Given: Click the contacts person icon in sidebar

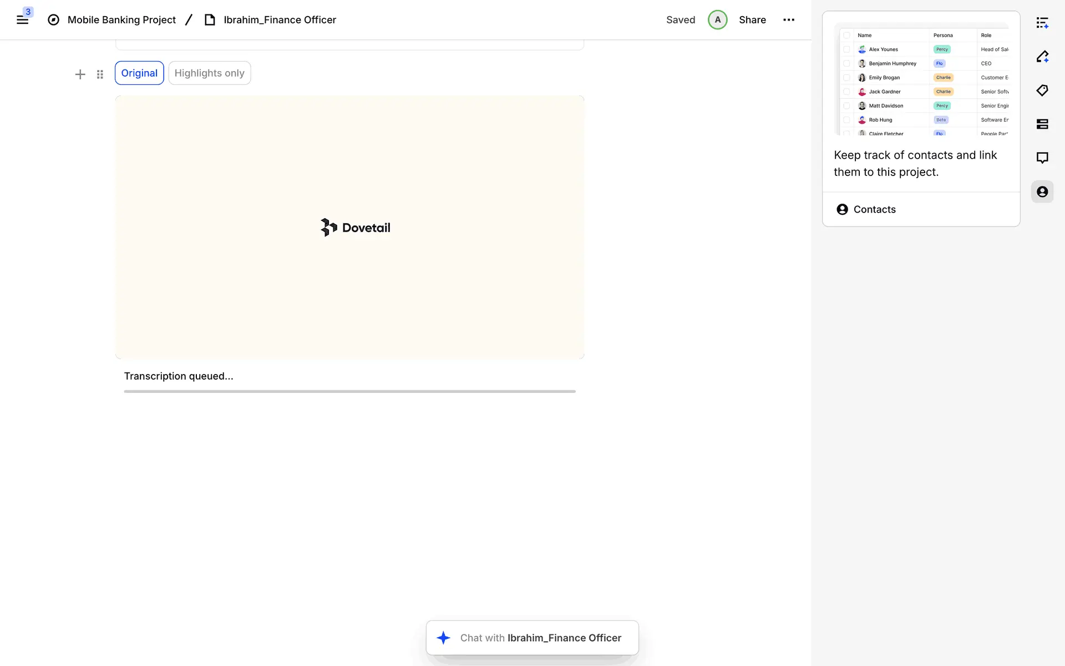Looking at the screenshot, I should pyautogui.click(x=1042, y=192).
